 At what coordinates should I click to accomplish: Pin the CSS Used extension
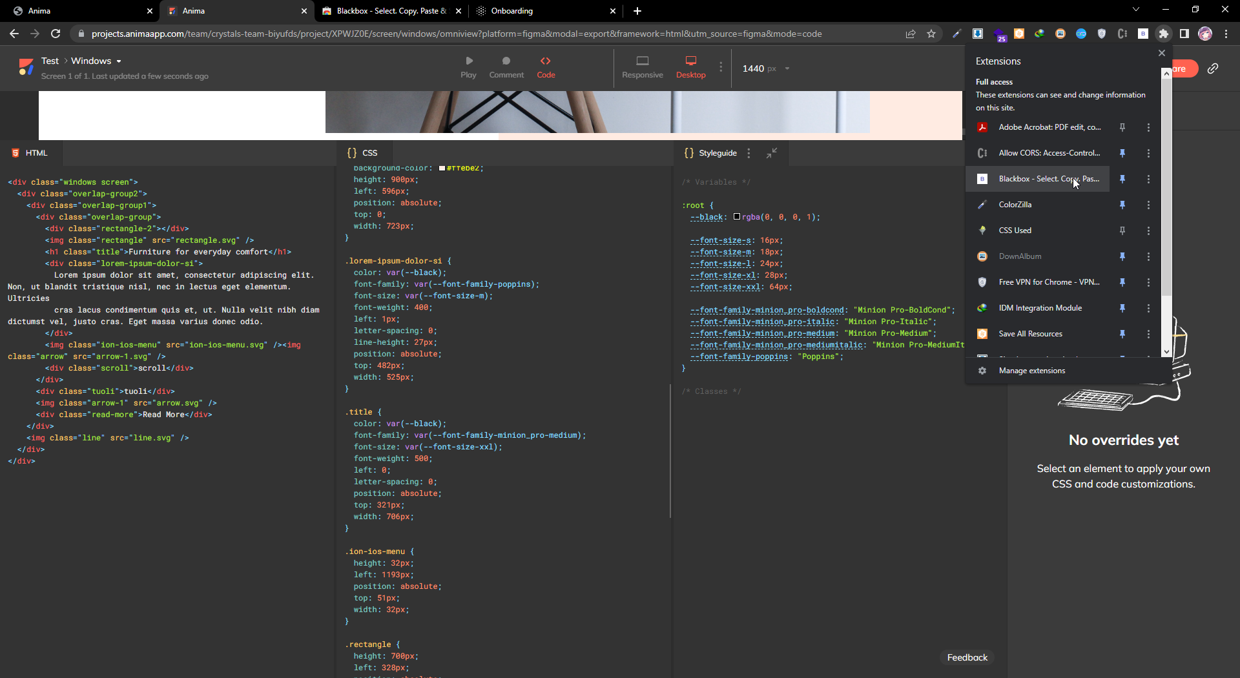pos(1122,231)
